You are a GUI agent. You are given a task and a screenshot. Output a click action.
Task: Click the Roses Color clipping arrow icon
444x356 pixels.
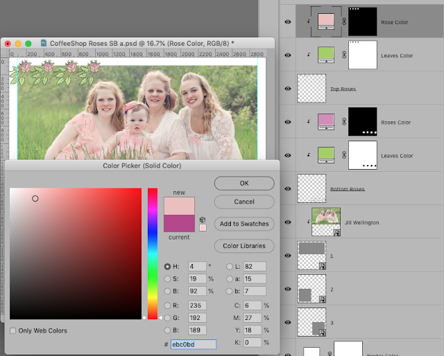tap(309, 122)
